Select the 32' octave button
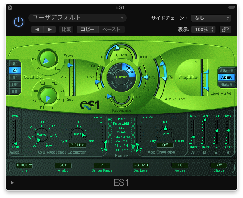This screenshot has height=198, width=243. click(x=15, y=91)
